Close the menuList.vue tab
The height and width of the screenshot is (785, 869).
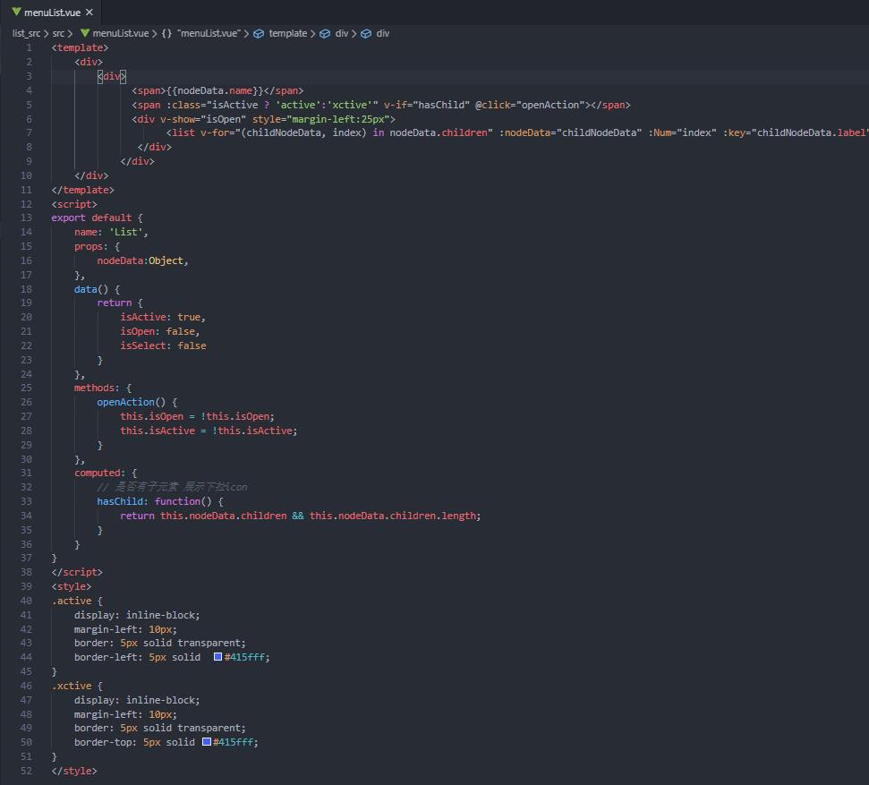tap(89, 12)
